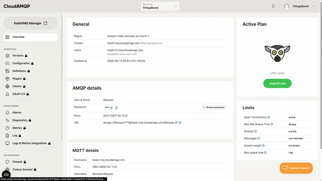The image size is (322, 181).
Task: Click the user avatar in header
Action: (x=287, y=6)
